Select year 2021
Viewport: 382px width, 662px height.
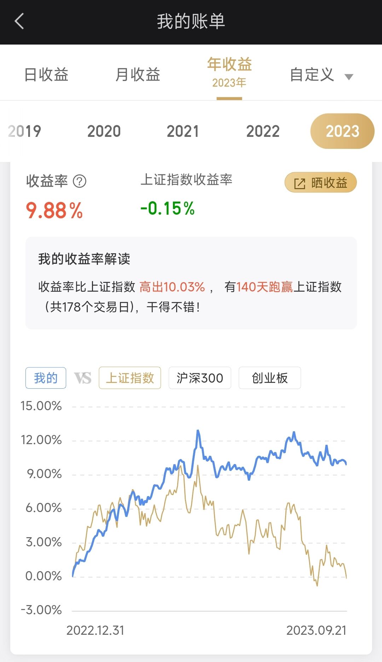(183, 131)
